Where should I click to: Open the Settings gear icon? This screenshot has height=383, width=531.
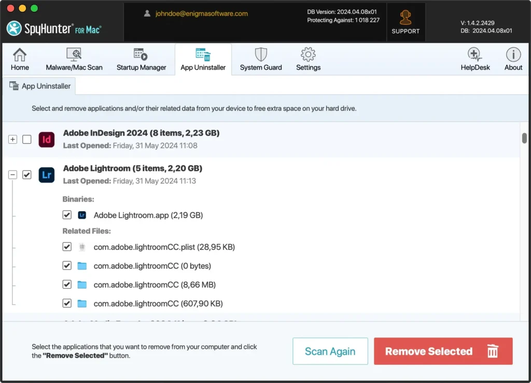[x=308, y=54]
